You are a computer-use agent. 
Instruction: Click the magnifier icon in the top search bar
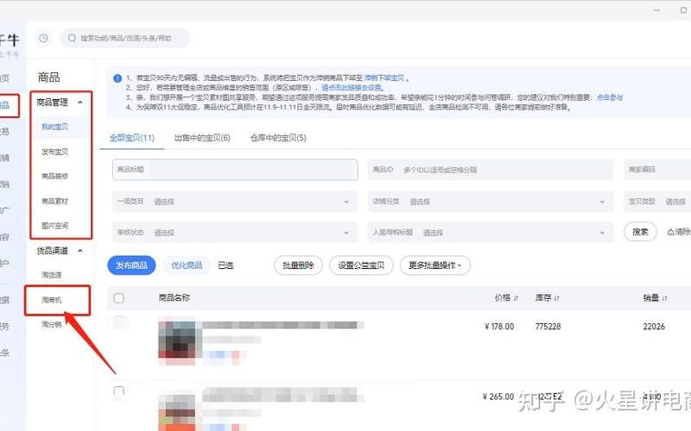point(72,38)
